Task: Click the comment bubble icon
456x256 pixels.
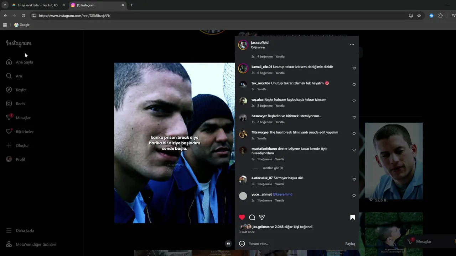Action: (x=252, y=217)
